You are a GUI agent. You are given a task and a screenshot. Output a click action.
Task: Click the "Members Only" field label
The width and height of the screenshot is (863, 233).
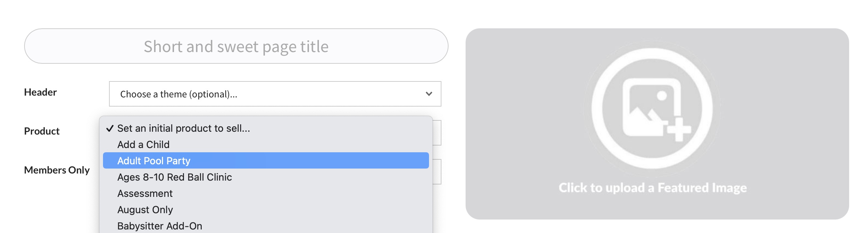tap(57, 170)
